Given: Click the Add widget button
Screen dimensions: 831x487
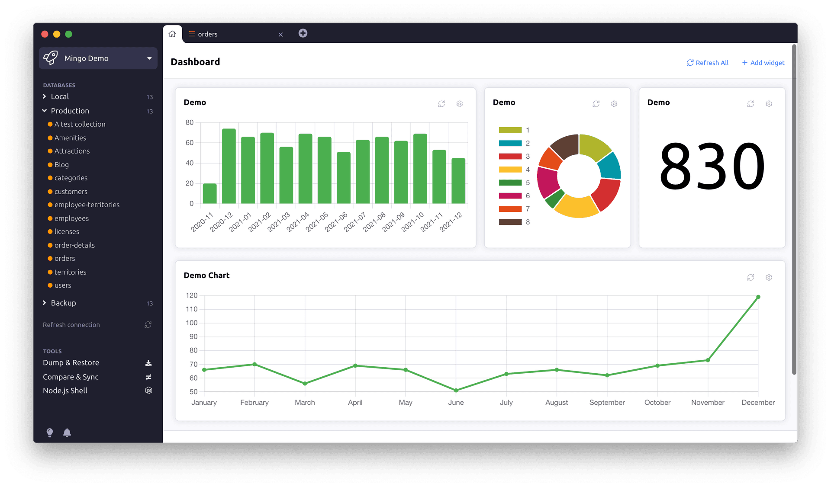Looking at the screenshot, I should pos(763,63).
